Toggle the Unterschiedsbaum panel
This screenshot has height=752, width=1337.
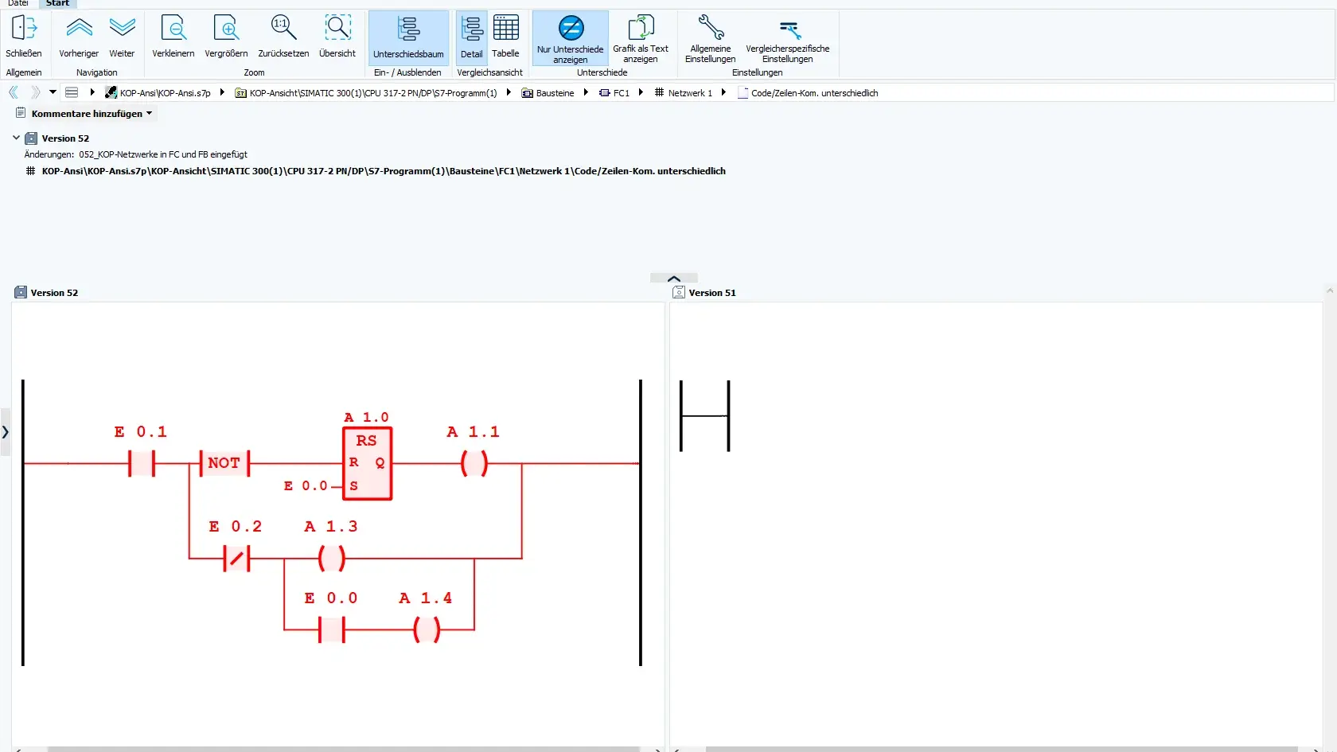click(408, 37)
